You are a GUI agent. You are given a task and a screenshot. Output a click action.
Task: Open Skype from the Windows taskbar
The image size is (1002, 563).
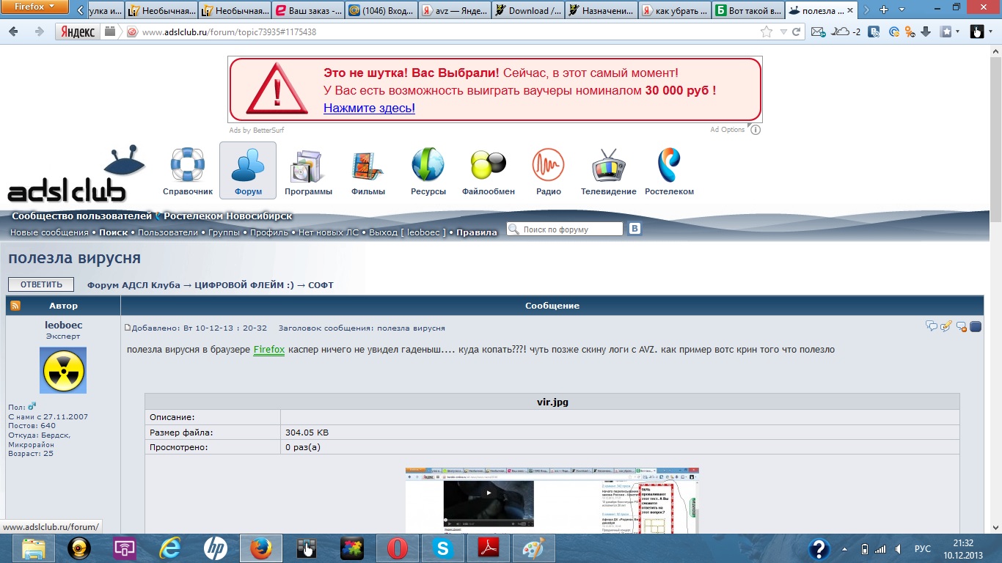443,548
